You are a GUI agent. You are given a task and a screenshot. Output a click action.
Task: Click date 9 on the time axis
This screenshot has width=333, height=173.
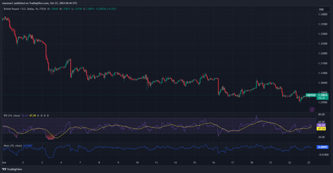(118, 163)
